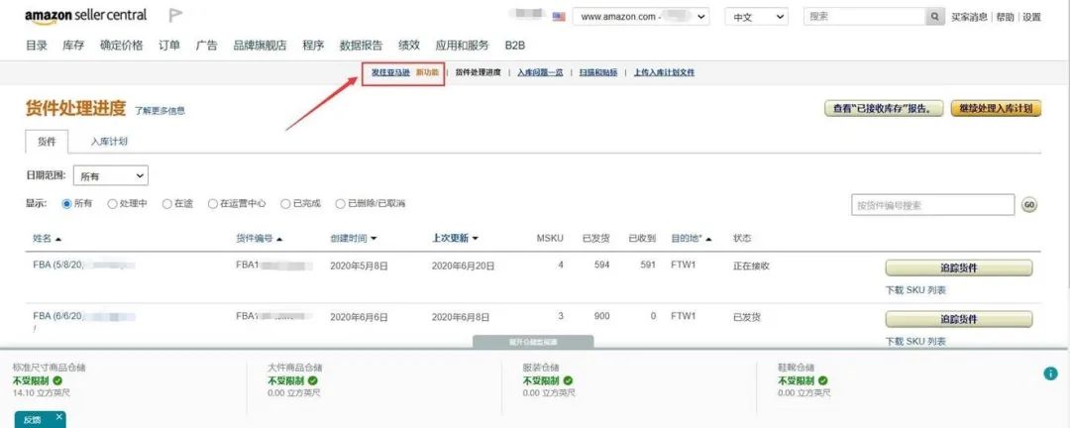Track the FBA (6/6/20 shipment
Screen dimensions: 1070x428
pos(959,319)
